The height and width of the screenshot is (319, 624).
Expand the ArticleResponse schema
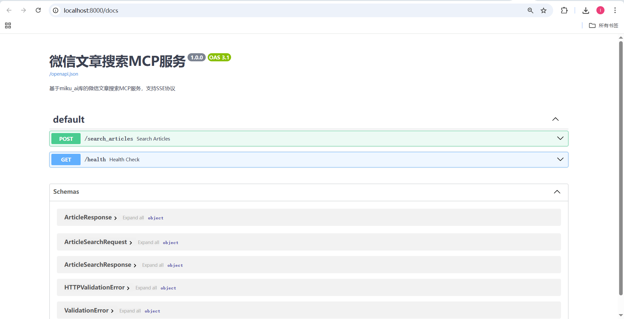[x=90, y=217]
